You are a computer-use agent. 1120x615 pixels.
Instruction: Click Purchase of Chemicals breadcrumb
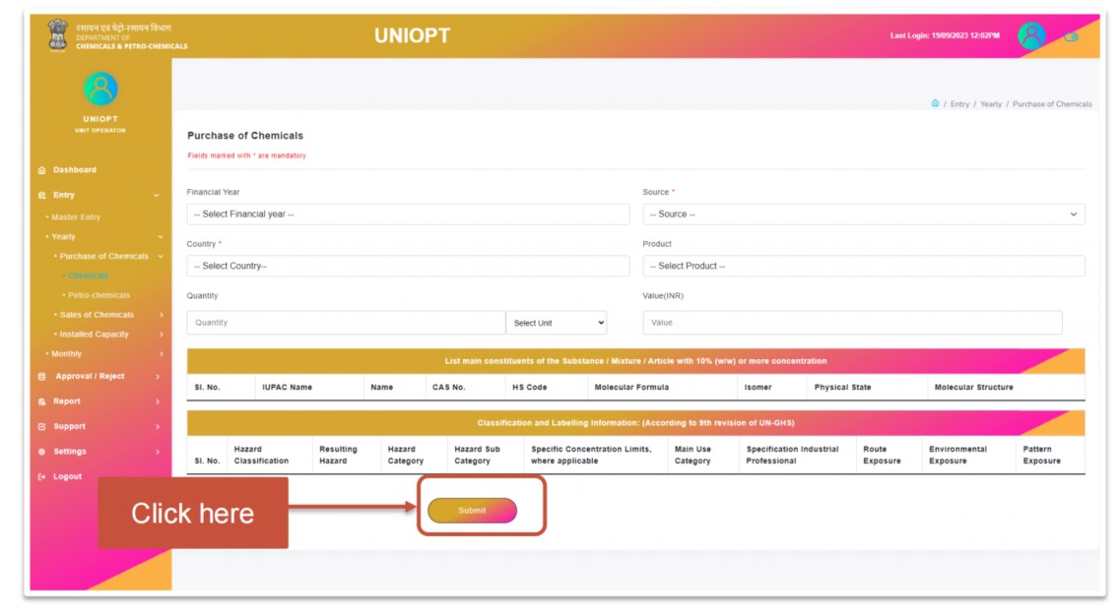[x=1052, y=104]
